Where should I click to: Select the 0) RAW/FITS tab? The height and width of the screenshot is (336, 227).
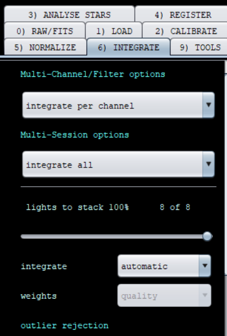click(44, 31)
